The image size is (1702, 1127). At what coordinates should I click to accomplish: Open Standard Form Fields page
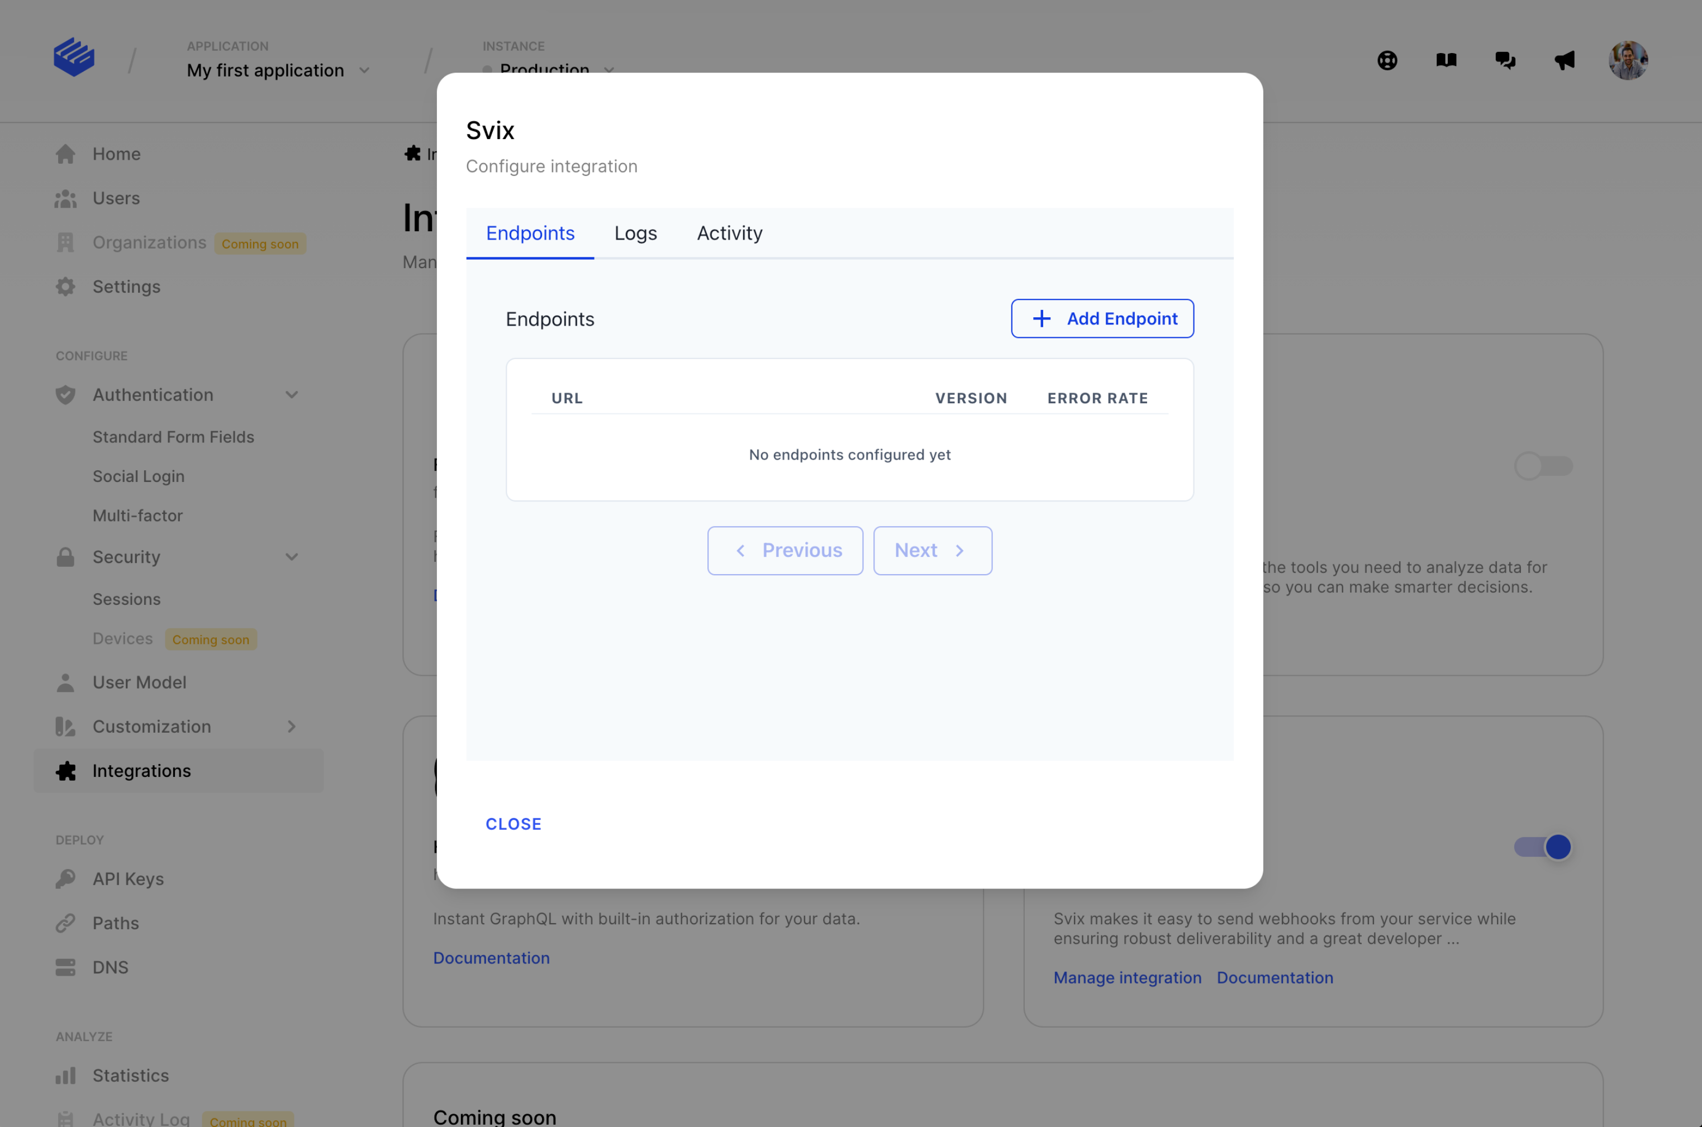click(173, 437)
